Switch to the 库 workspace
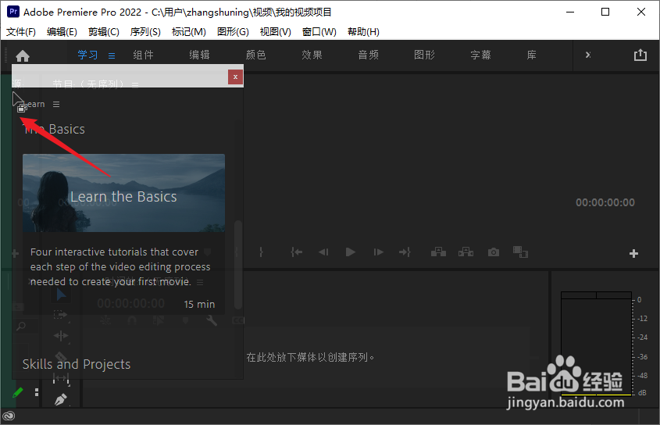 coord(532,55)
